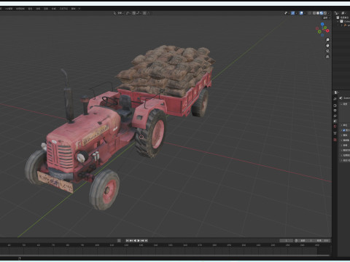
Task: Expand the Units panel in properties
Action: pyautogui.click(x=341, y=125)
